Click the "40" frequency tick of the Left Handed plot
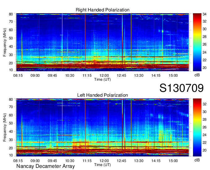210x170 pixels. tap(11, 132)
